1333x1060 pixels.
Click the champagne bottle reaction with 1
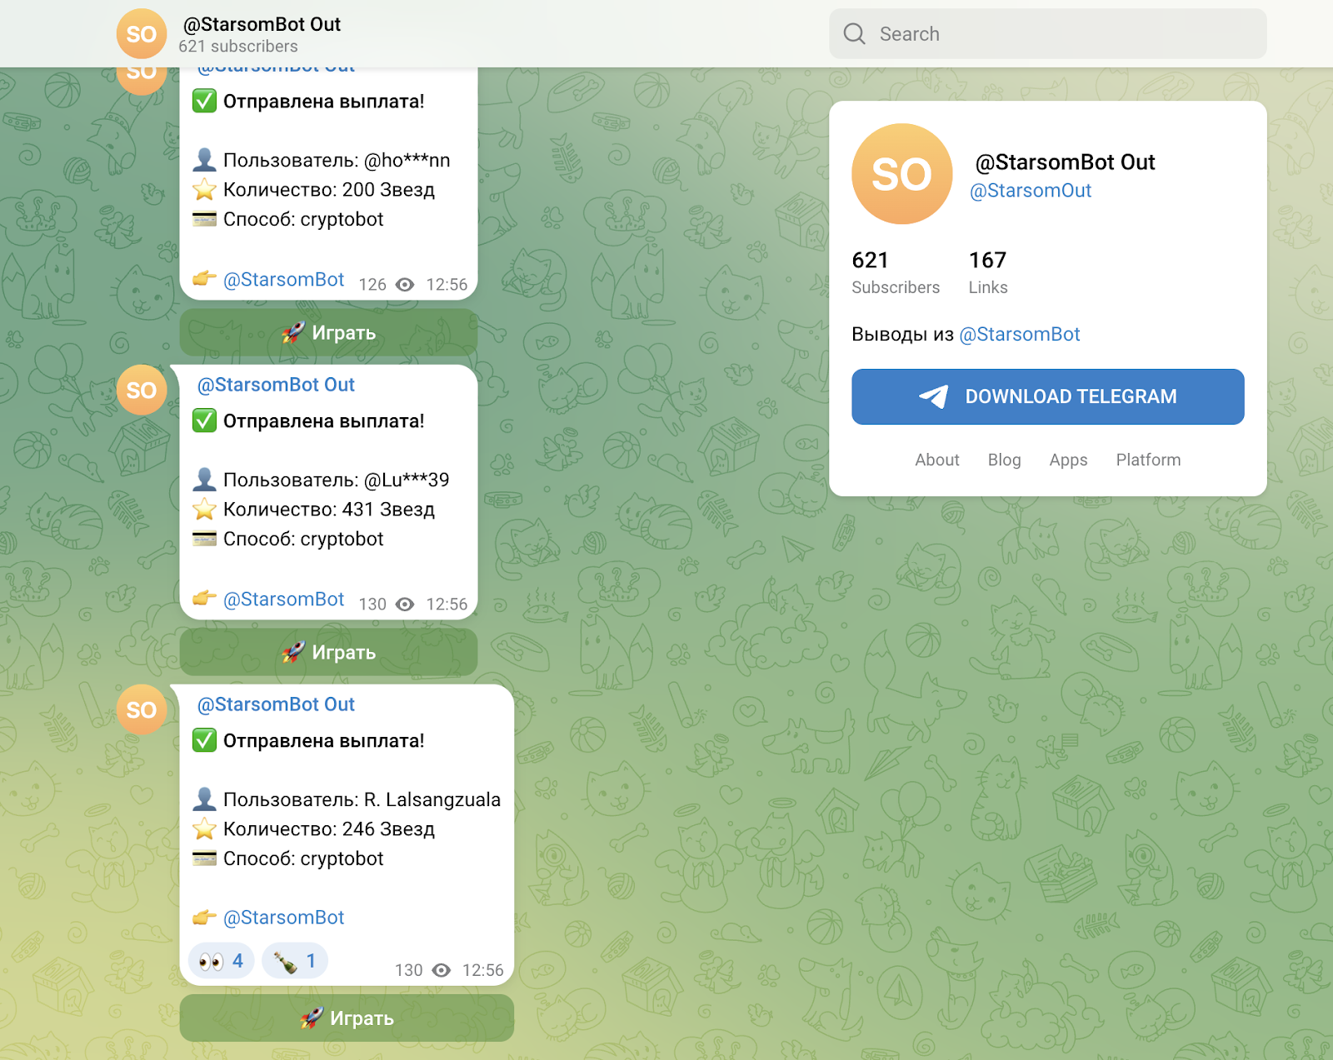(295, 961)
